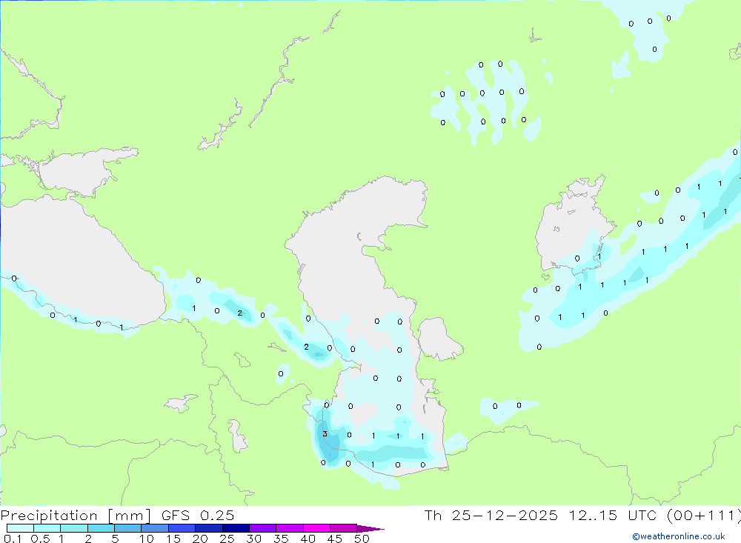Click the date 'Th 25-12-2025'
Image resolution: width=741 pixels, height=543 pixels.
pyautogui.click(x=491, y=516)
